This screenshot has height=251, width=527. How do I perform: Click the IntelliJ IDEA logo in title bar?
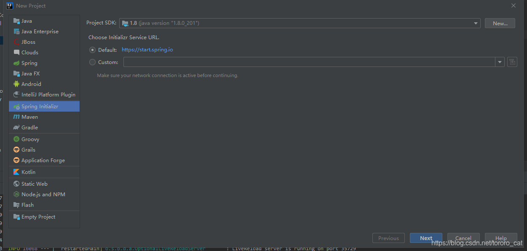[10, 5]
